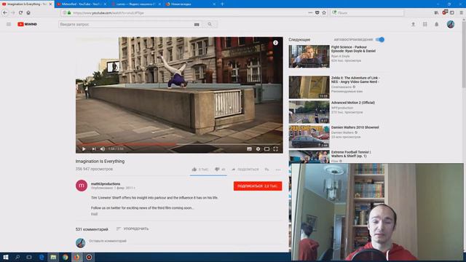Click the matt63productions channel avatar
This screenshot has height=262, width=466.
point(82,186)
